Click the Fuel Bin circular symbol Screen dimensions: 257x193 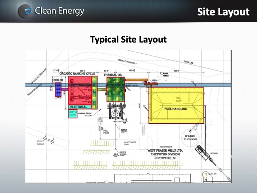tap(205, 175)
